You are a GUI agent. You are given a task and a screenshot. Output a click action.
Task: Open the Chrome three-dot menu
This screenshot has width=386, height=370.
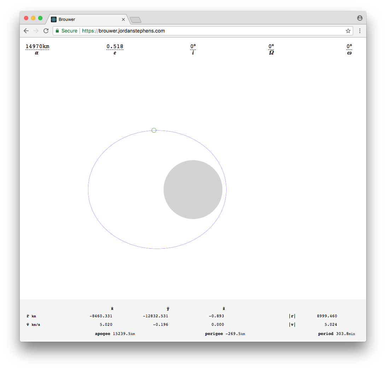(x=359, y=31)
